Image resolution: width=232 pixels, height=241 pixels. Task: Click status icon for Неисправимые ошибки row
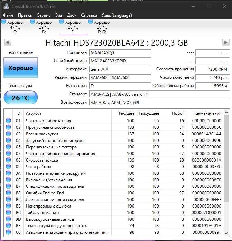coord(8,206)
